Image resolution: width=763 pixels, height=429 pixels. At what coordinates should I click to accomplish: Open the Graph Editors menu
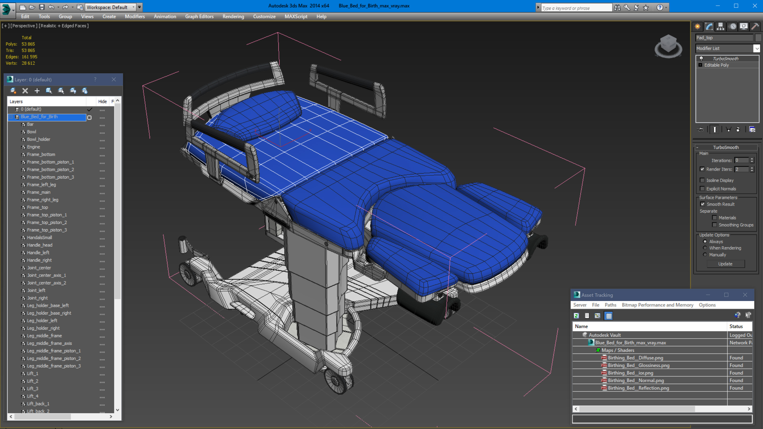coord(199,17)
